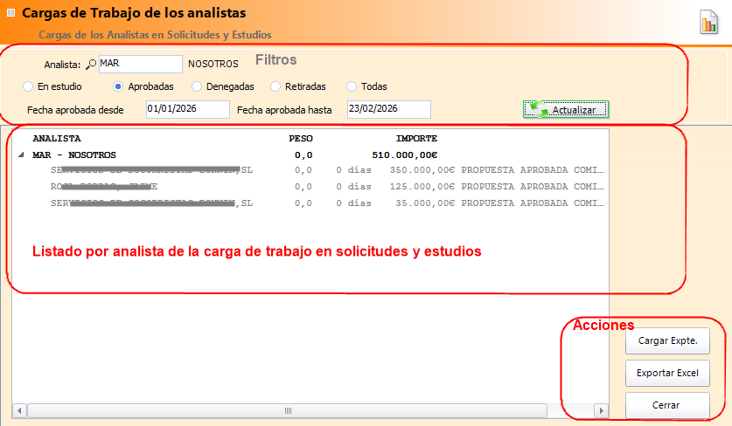Focus the Fecha aprobada hasta date field

[388, 109]
